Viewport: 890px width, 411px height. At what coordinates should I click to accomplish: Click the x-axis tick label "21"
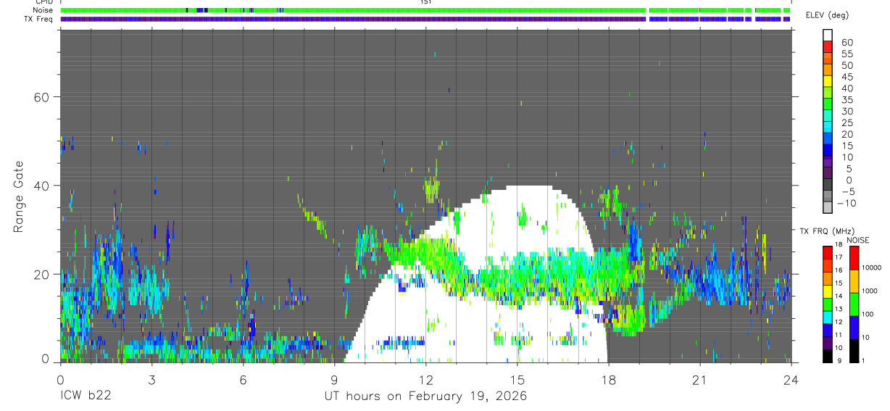(699, 379)
